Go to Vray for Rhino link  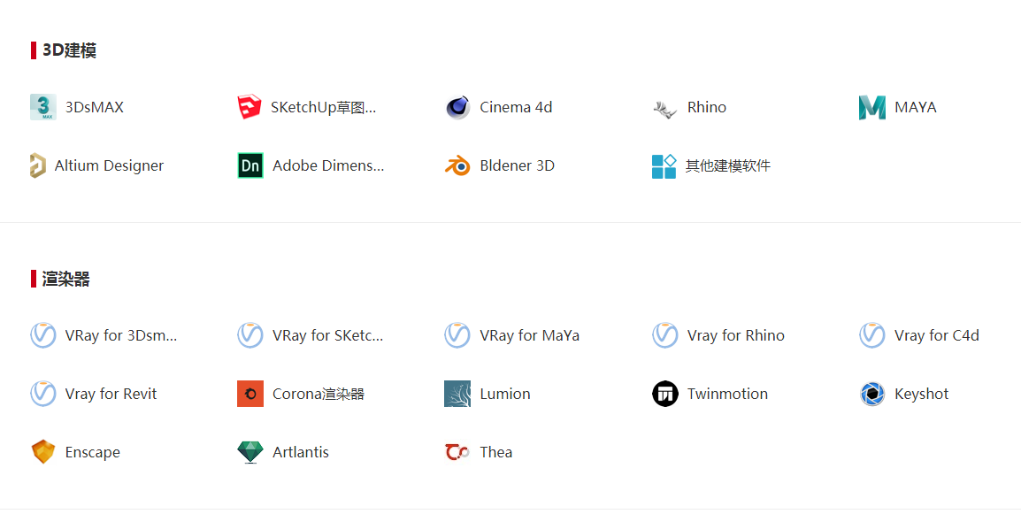pyautogui.click(x=736, y=335)
